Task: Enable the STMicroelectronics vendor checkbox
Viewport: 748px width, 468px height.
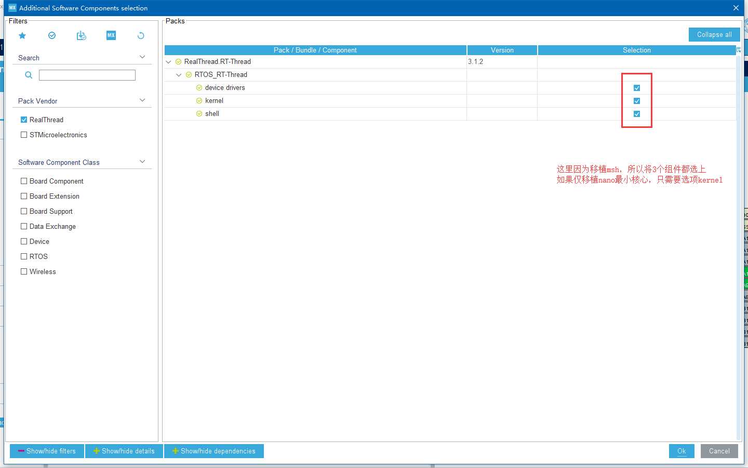Action: pos(24,135)
